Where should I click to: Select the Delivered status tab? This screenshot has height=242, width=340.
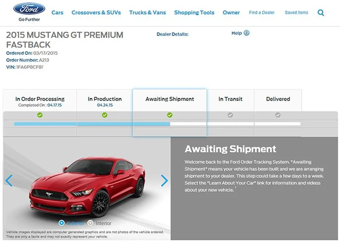click(278, 100)
